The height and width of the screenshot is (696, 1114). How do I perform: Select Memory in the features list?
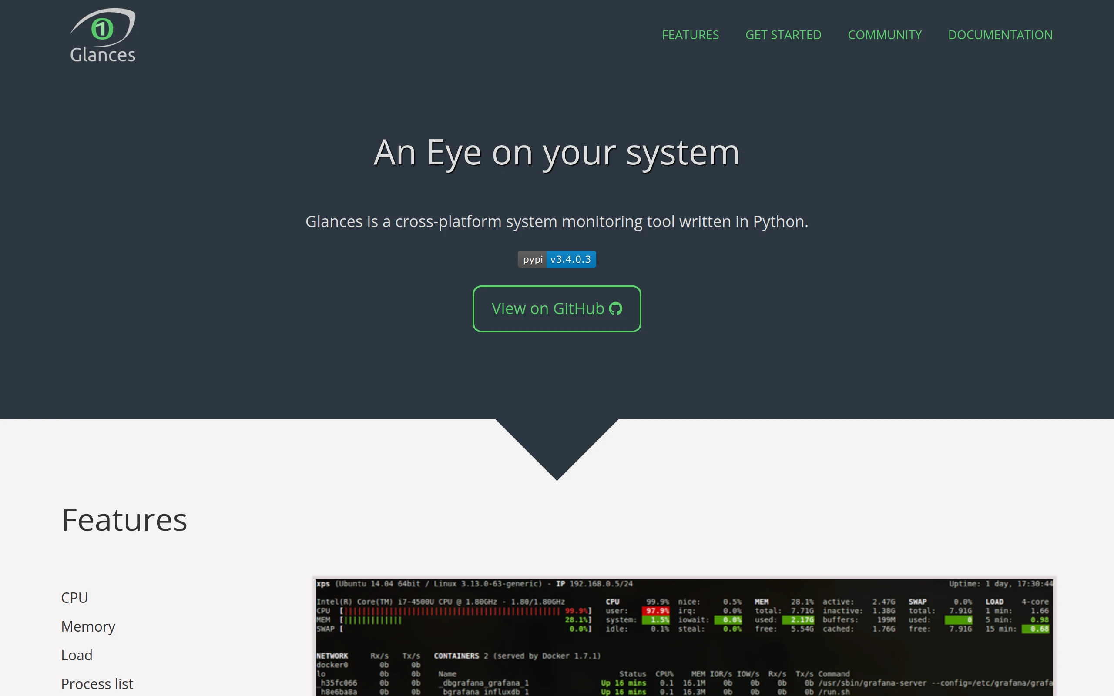88,626
